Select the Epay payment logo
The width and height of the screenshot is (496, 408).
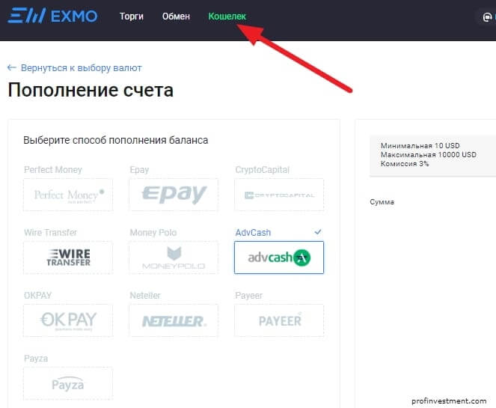[174, 195]
